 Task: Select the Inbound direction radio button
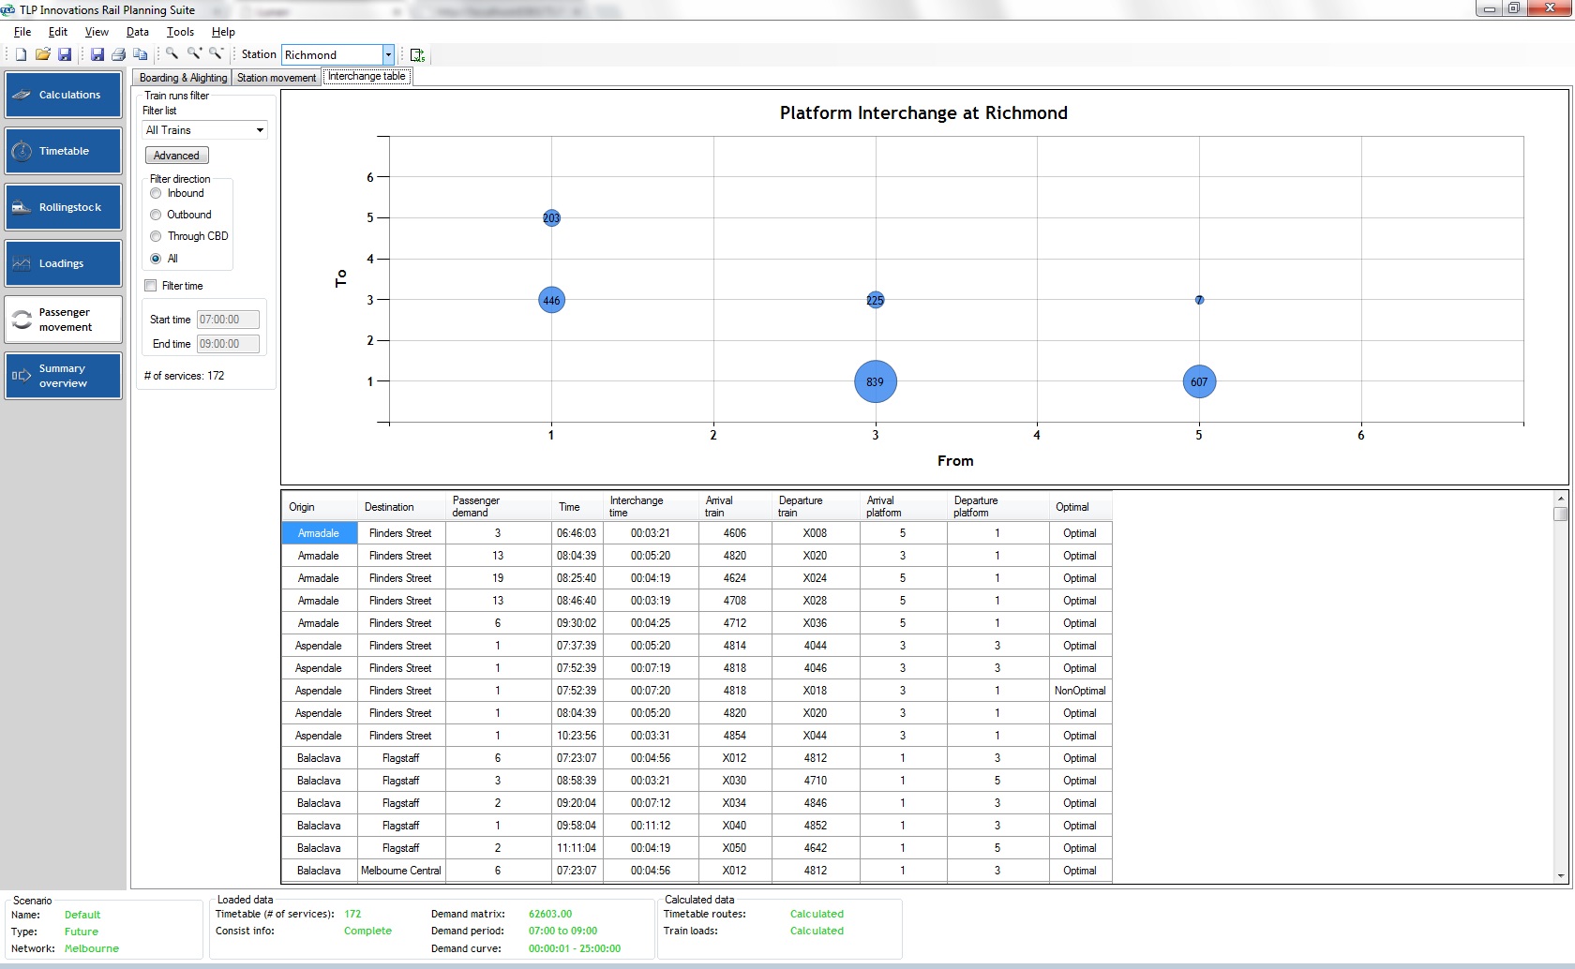point(156,193)
